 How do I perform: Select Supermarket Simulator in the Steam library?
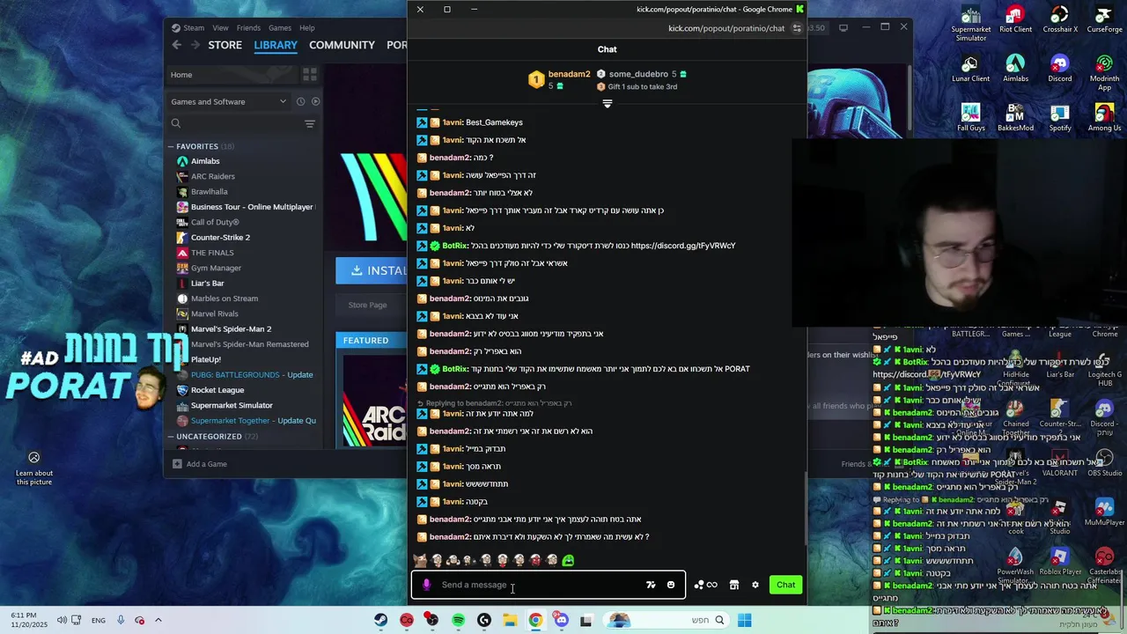232,405
